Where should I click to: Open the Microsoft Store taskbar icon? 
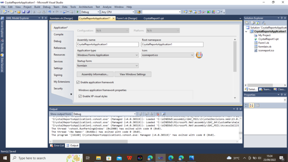tap(109, 158)
